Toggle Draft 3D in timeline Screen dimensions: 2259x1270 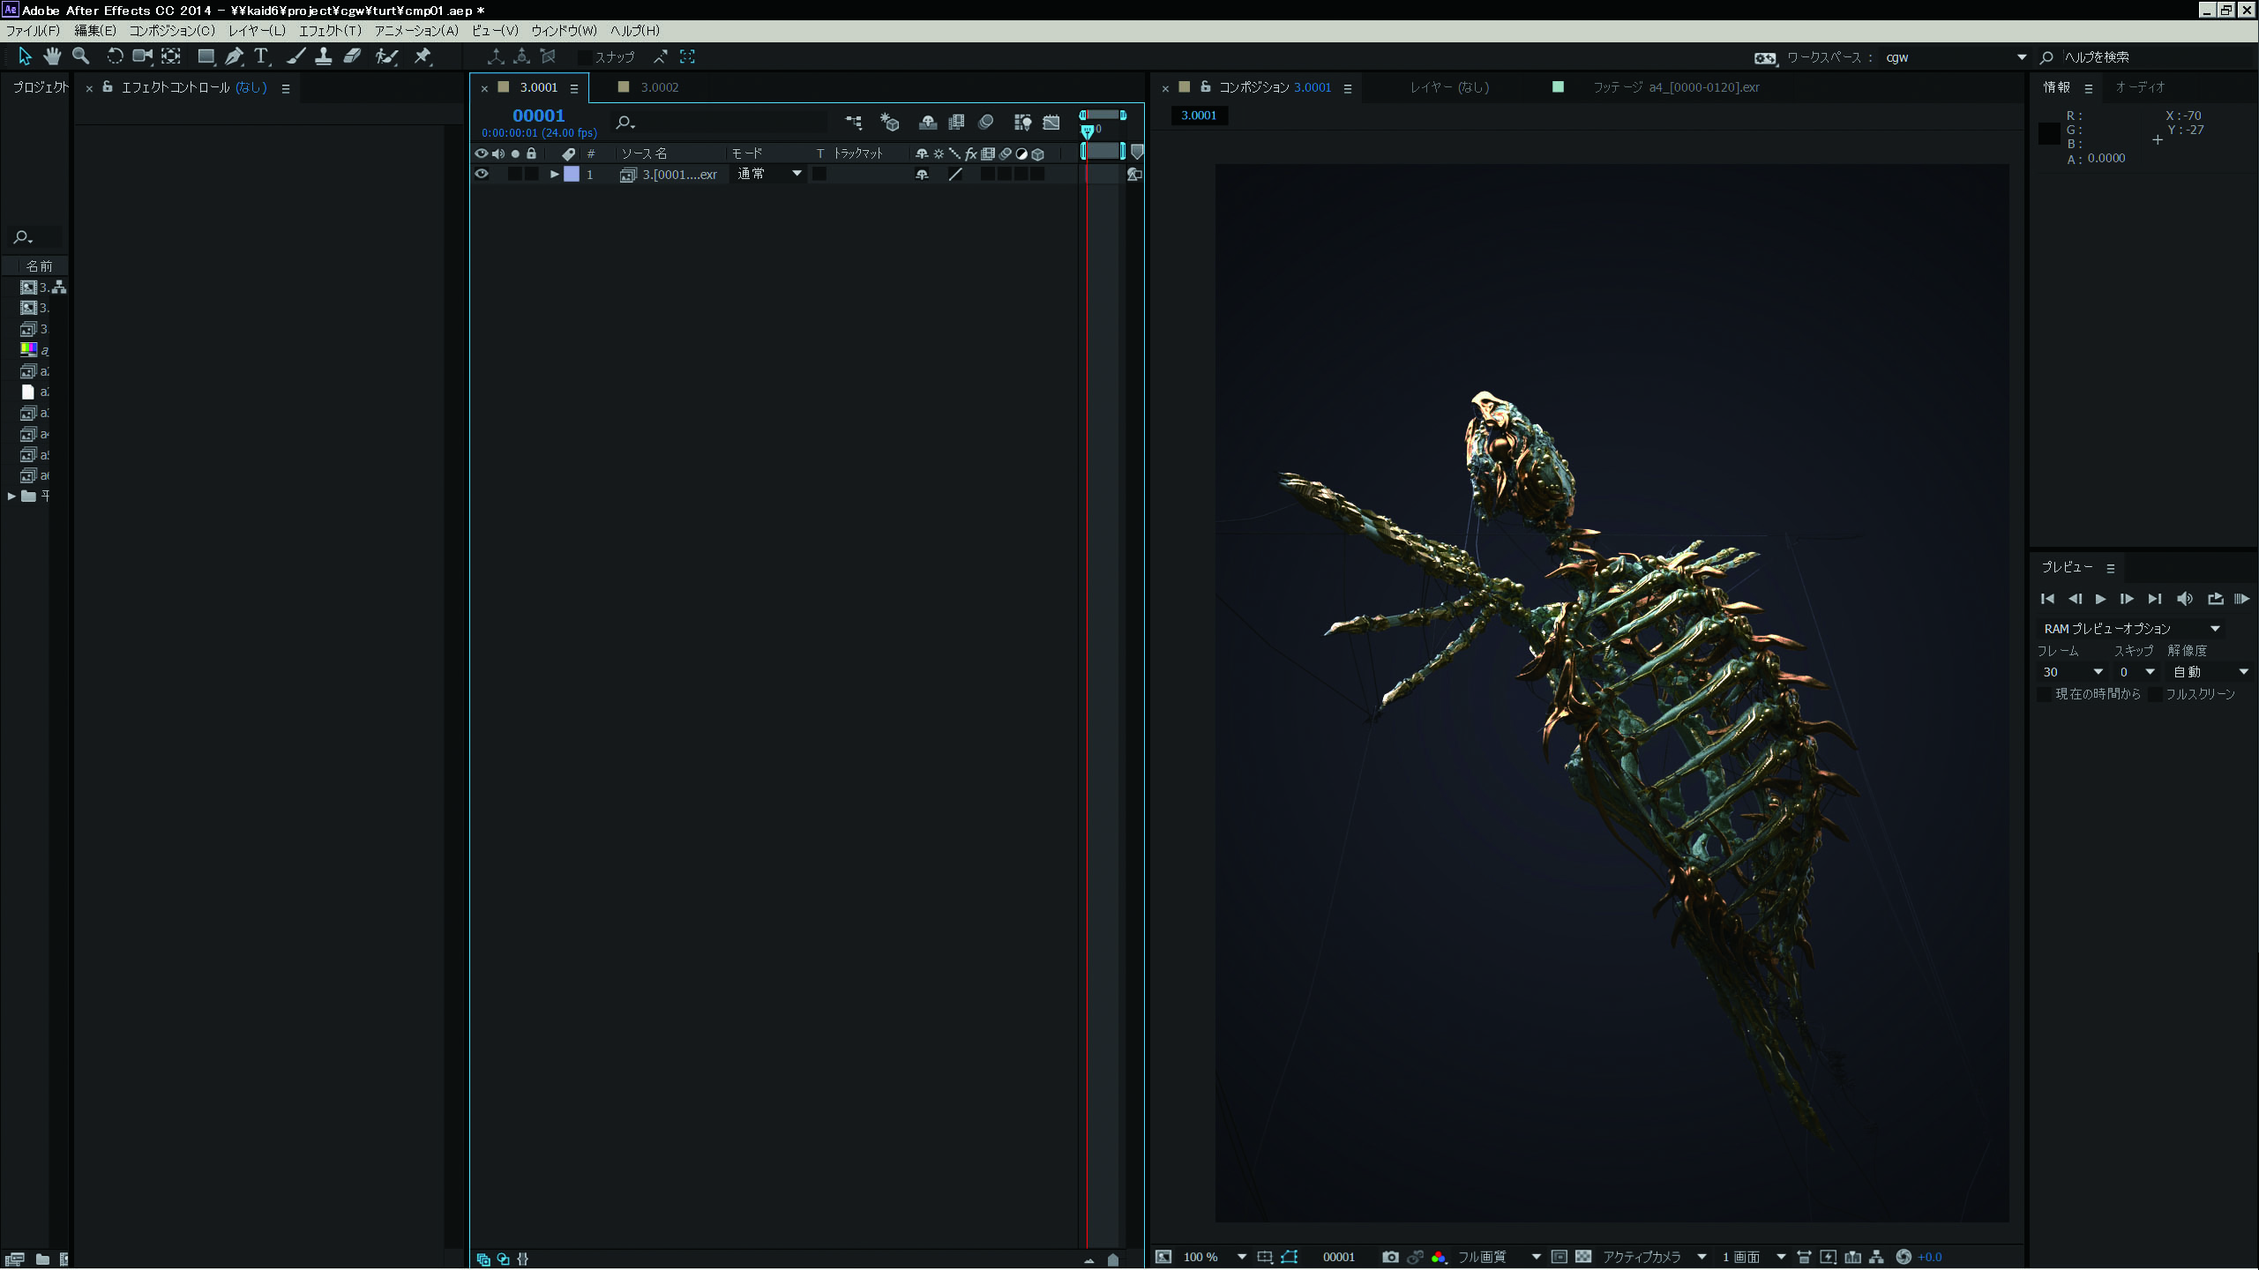coord(889,123)
